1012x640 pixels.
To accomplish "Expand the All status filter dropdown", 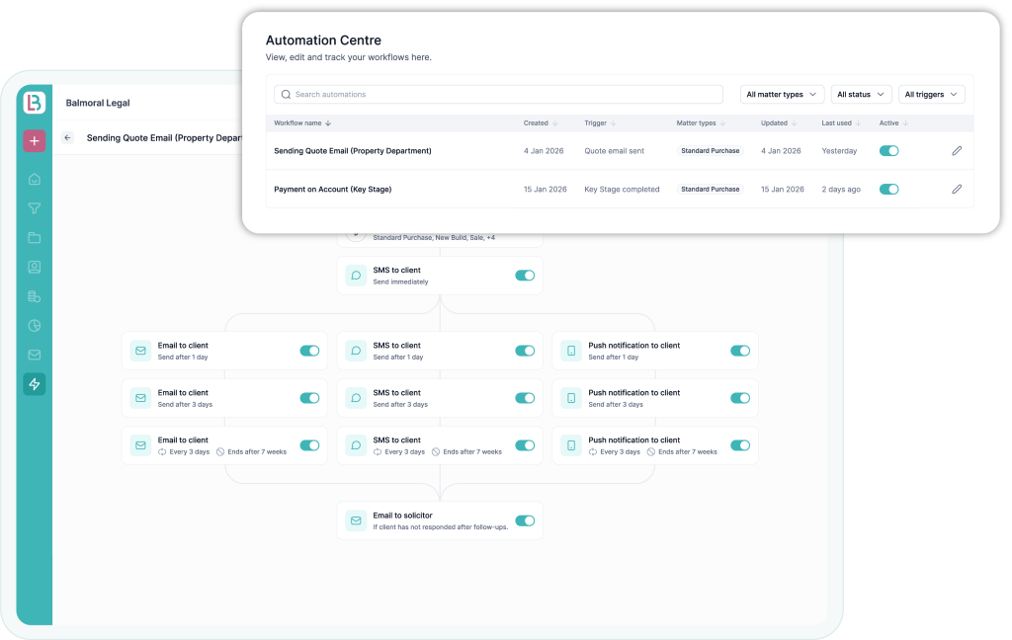I will (x=861, y=95).
